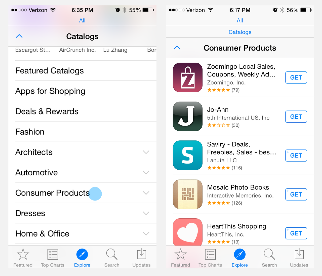Tap Updates icon in left phone
Image resolution: width=322 pixels, height=276 pixels.
(141, 254)
